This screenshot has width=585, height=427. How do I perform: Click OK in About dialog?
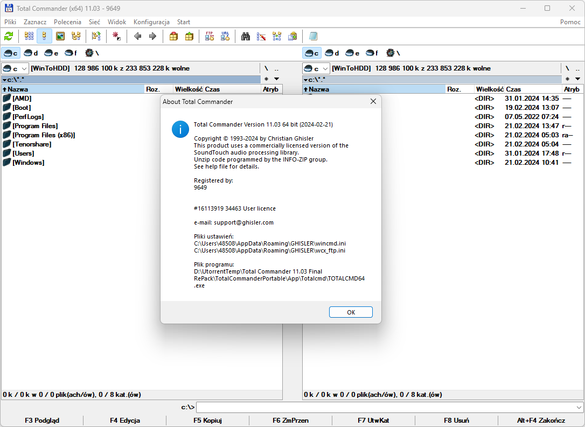[x=351, y=312]
